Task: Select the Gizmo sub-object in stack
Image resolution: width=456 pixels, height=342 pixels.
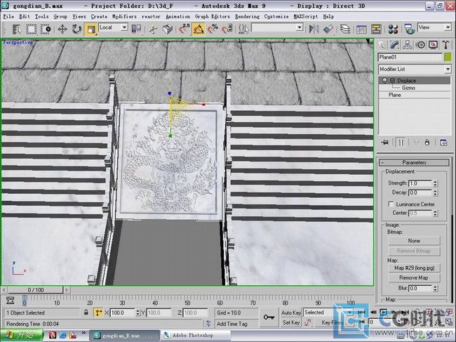Action: point(408,88)
